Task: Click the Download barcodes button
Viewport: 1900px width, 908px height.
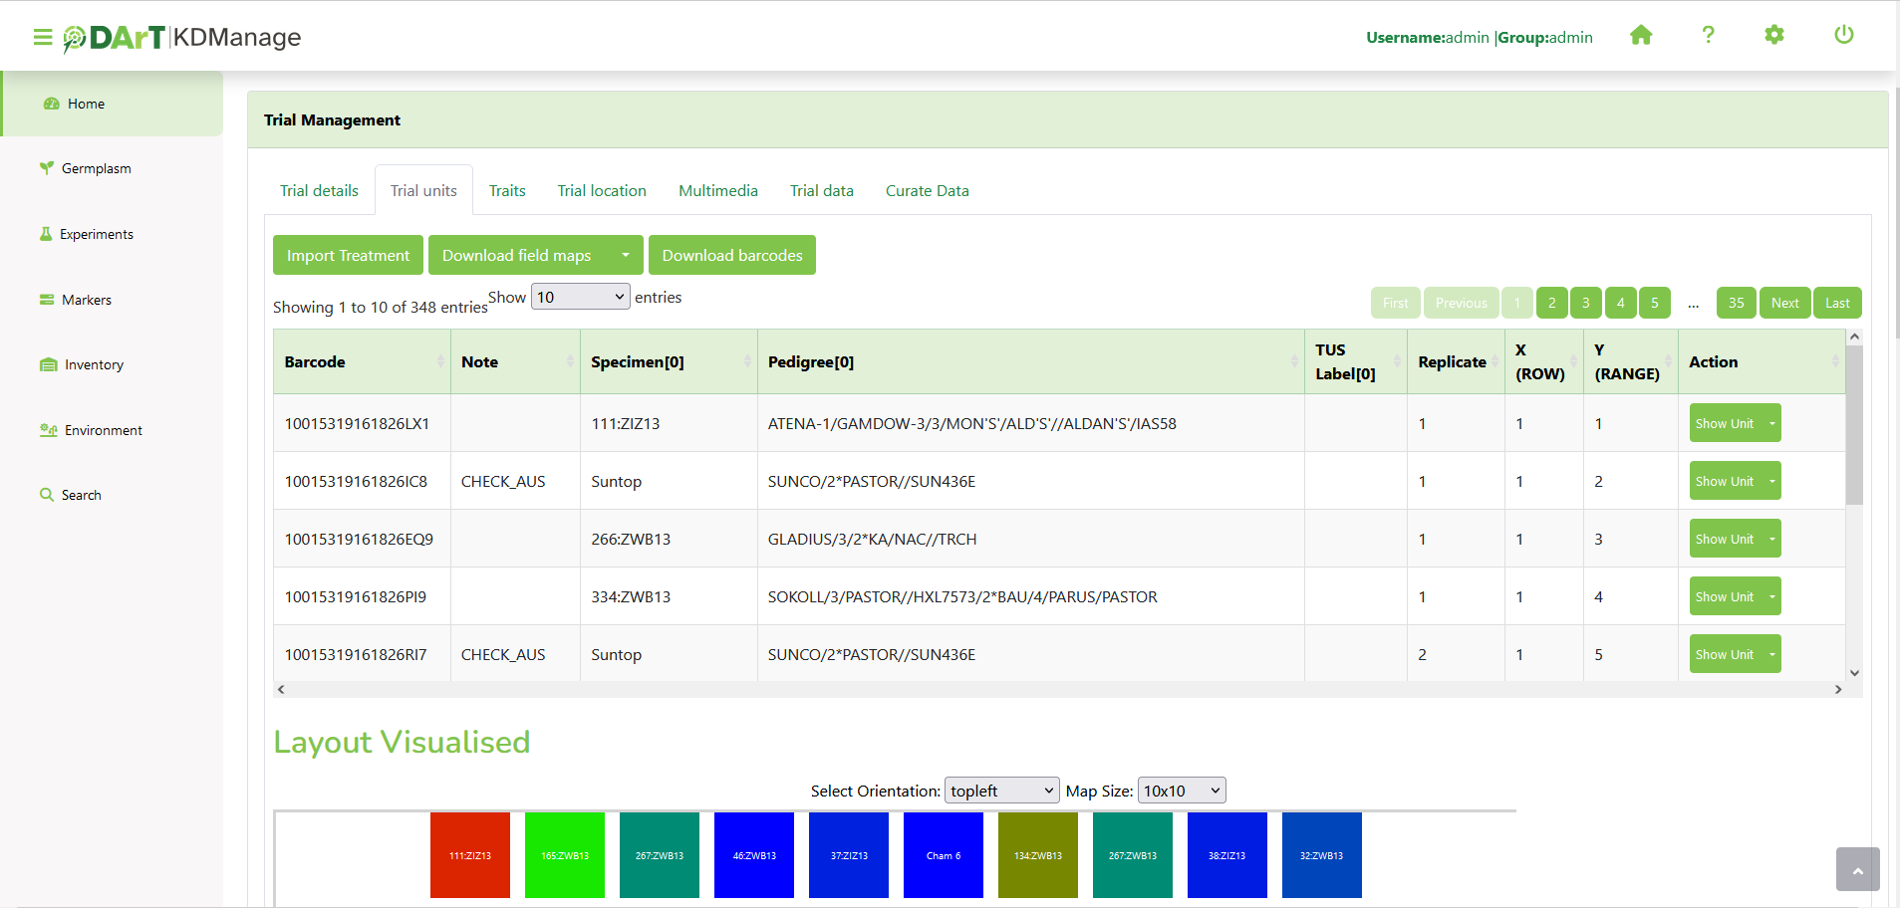Action: [731, 256]
